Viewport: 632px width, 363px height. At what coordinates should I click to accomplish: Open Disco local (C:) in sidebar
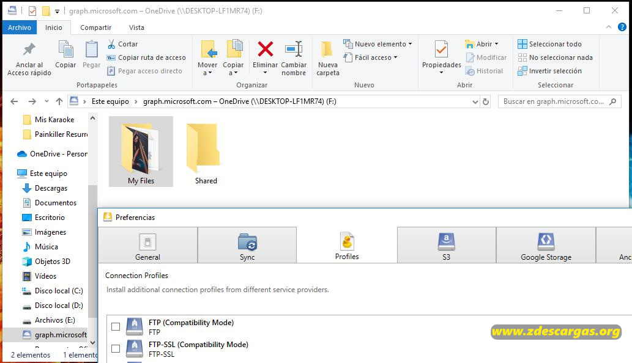(53, 291)
